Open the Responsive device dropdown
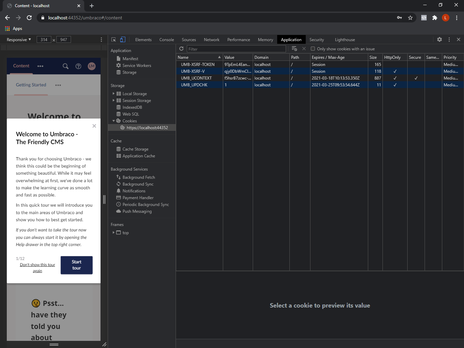Viewport: 464px width, 348px height. point(19,40)
